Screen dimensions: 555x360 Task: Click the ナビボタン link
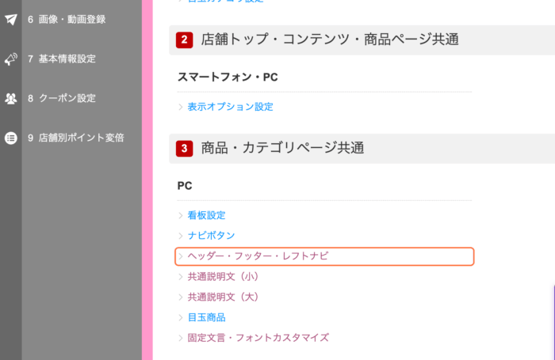pos(211,236)
